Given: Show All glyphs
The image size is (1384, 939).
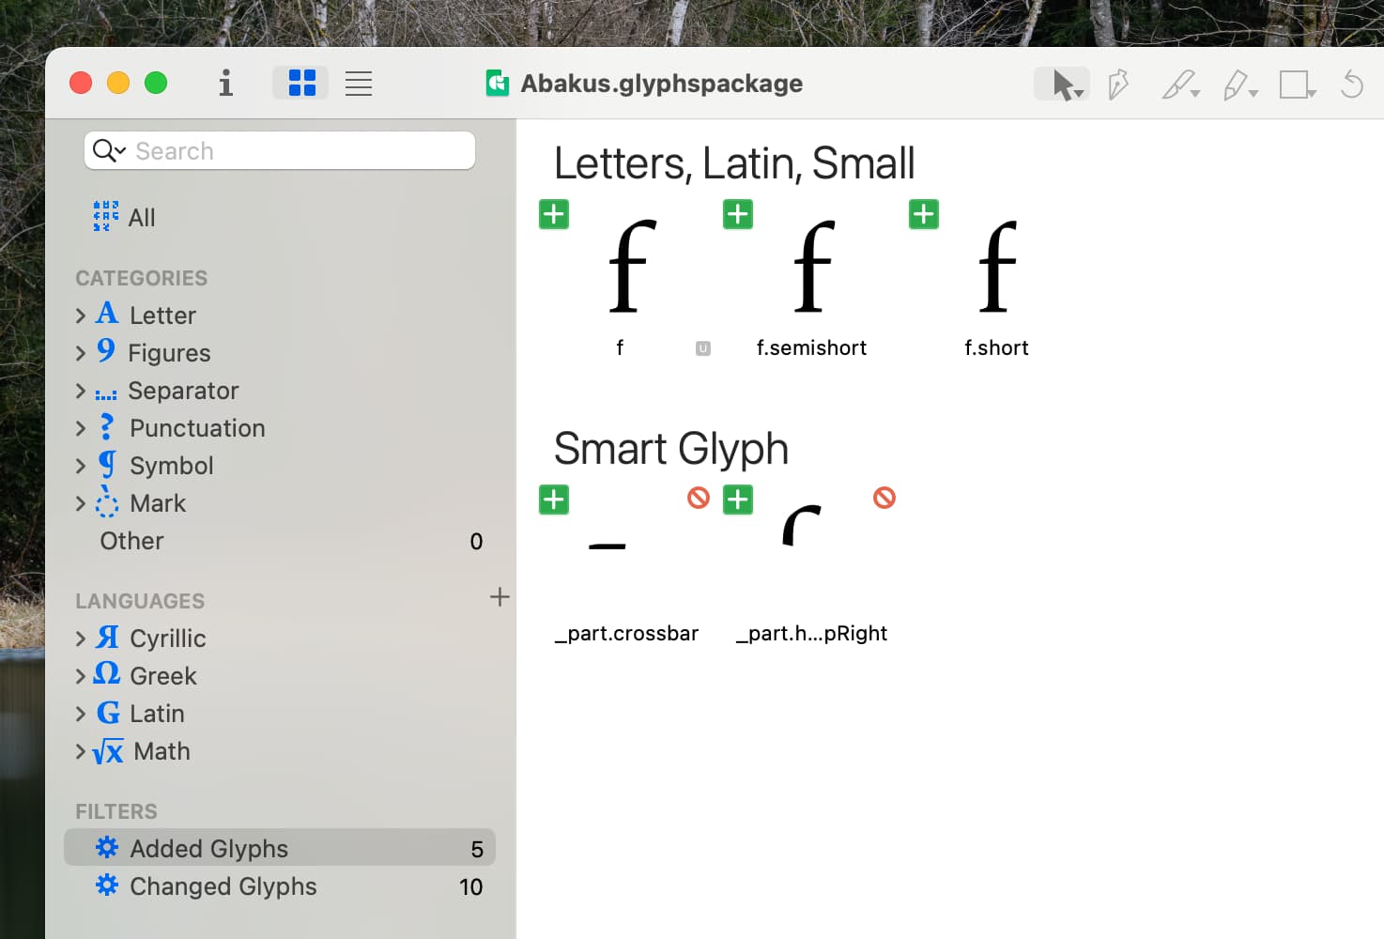Looking at the screenshot, I should [x=141, y=218].
